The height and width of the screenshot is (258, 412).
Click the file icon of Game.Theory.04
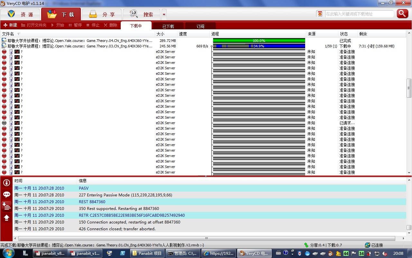click(x=4, y=41)
